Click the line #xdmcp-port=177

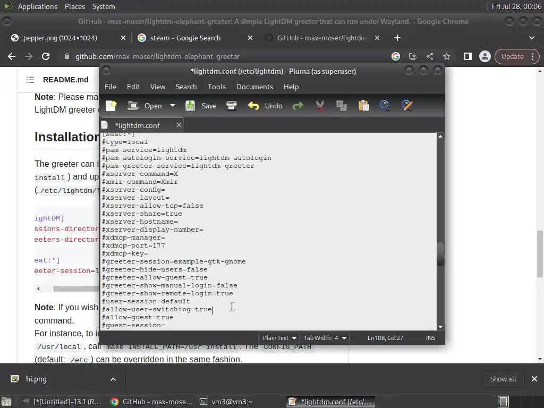[133, 245]
